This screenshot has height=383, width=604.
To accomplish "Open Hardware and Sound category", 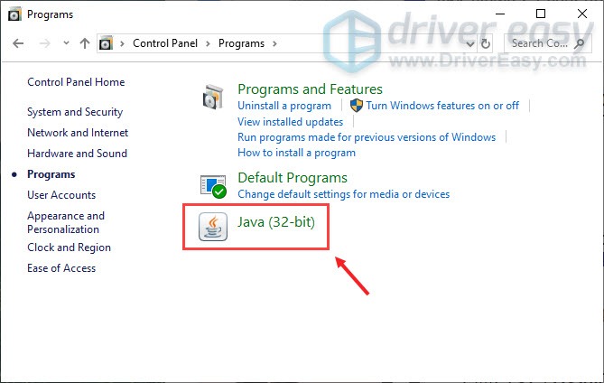I will [77, 154].
